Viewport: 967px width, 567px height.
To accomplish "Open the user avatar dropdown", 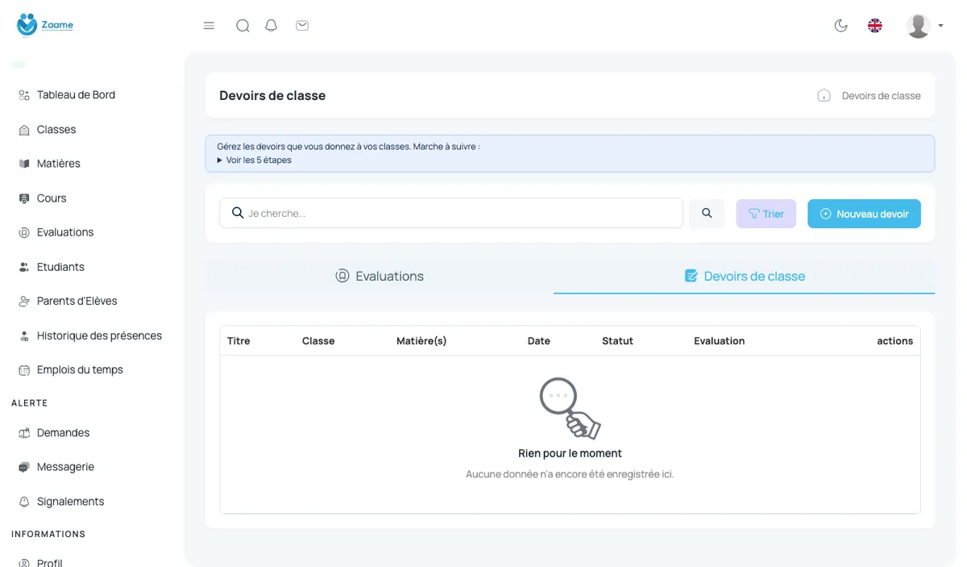I will 924,26.
